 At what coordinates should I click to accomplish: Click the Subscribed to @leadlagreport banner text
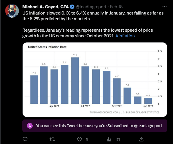(99, 125)
